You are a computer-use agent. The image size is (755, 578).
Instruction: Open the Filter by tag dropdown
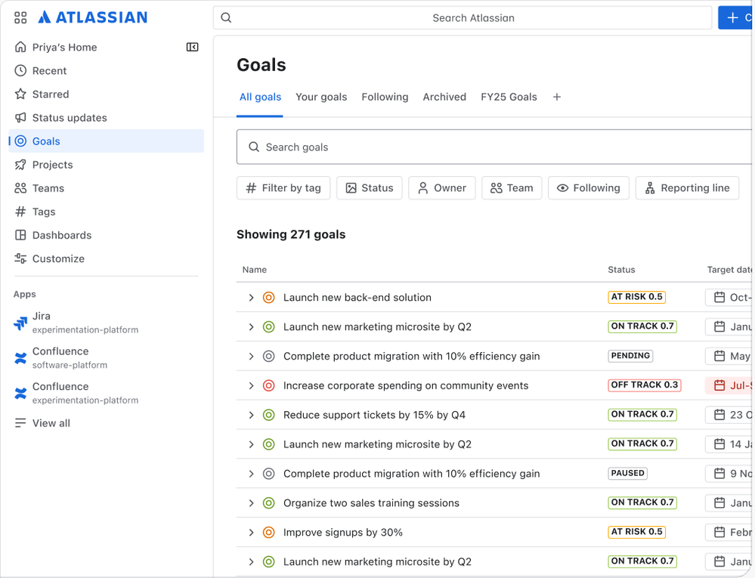tap(283, 187)
